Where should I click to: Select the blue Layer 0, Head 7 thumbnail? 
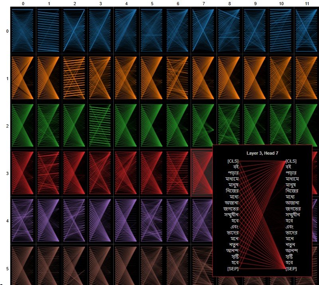coord(204,31)
